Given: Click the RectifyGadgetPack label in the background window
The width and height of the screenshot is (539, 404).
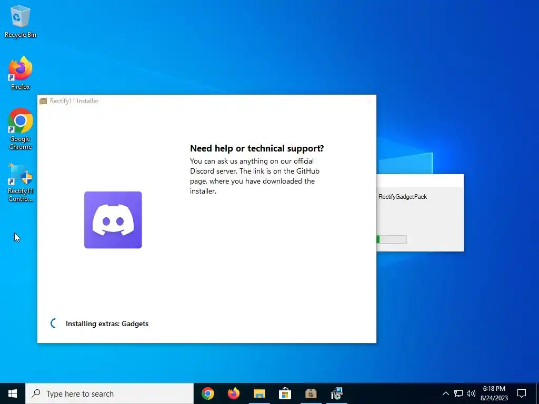Looking at the screenshot, I should click(403, 197).
